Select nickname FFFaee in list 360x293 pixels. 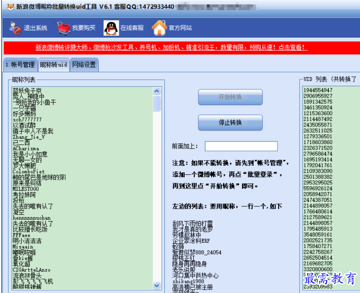[x=21, y=235]
